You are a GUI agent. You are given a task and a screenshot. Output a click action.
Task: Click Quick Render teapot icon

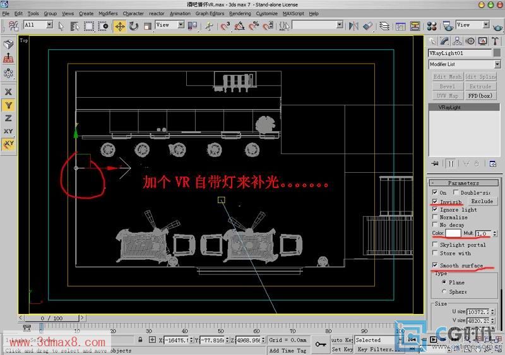pyautogui.click(x=498, y=26)
